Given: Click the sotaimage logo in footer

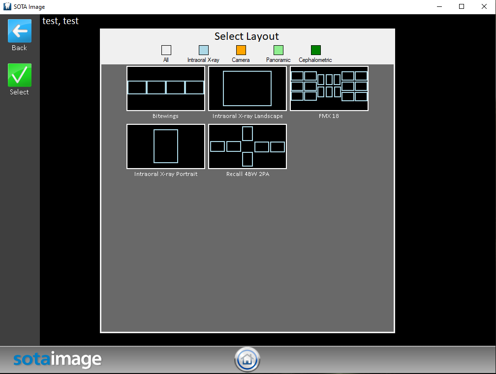Looking at the screenshot, I should pyautogui.click(x=57, y=360).
